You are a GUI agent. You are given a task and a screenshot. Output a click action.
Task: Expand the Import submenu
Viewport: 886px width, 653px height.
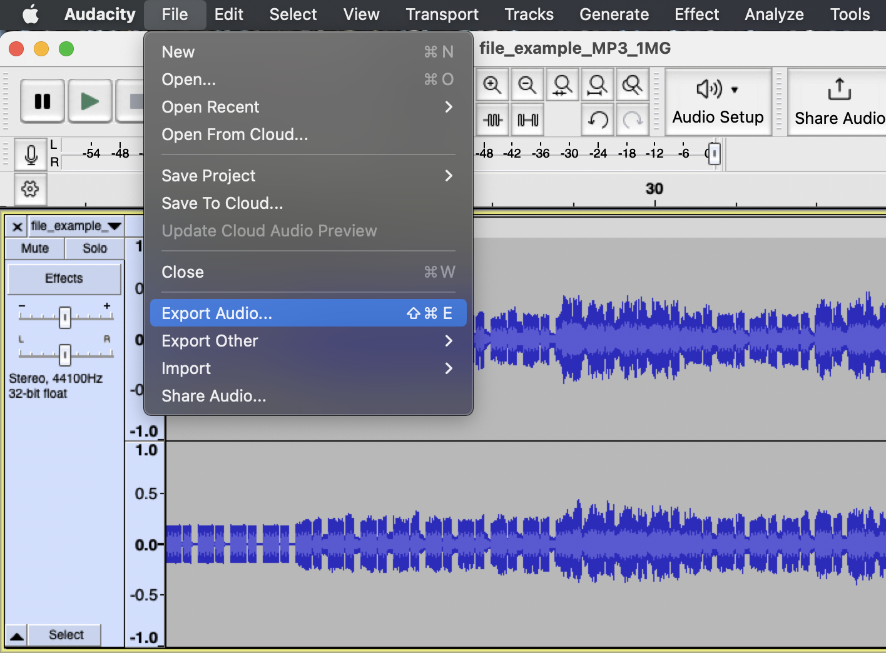(x=308, y=368)
